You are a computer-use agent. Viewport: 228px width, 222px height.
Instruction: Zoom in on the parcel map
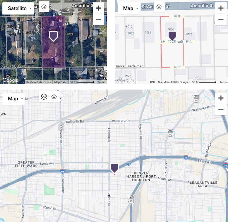click(x=221, y=8)
